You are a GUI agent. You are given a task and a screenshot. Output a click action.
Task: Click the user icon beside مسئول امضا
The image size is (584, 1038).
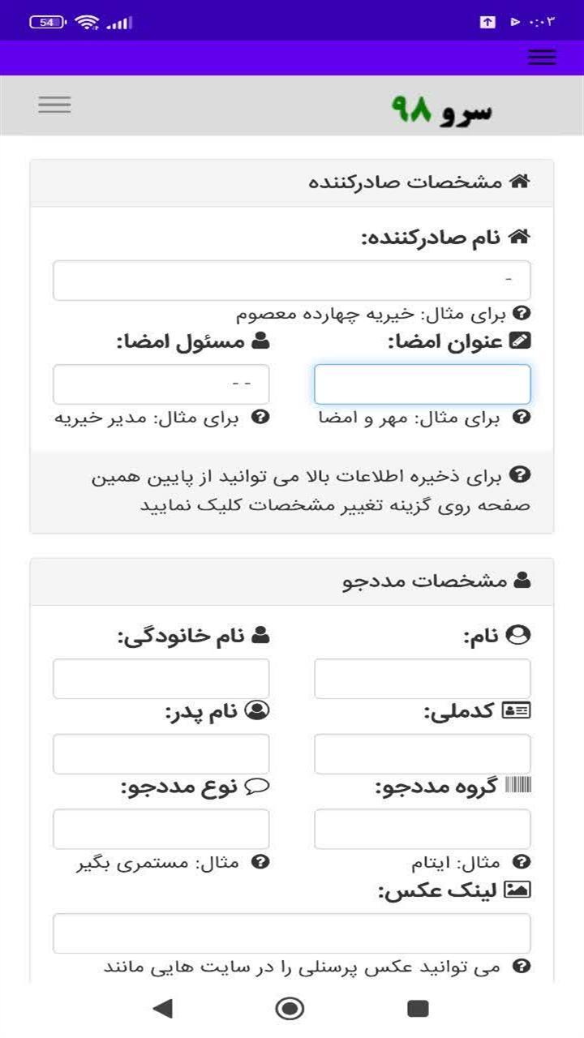tap(260, 341)
